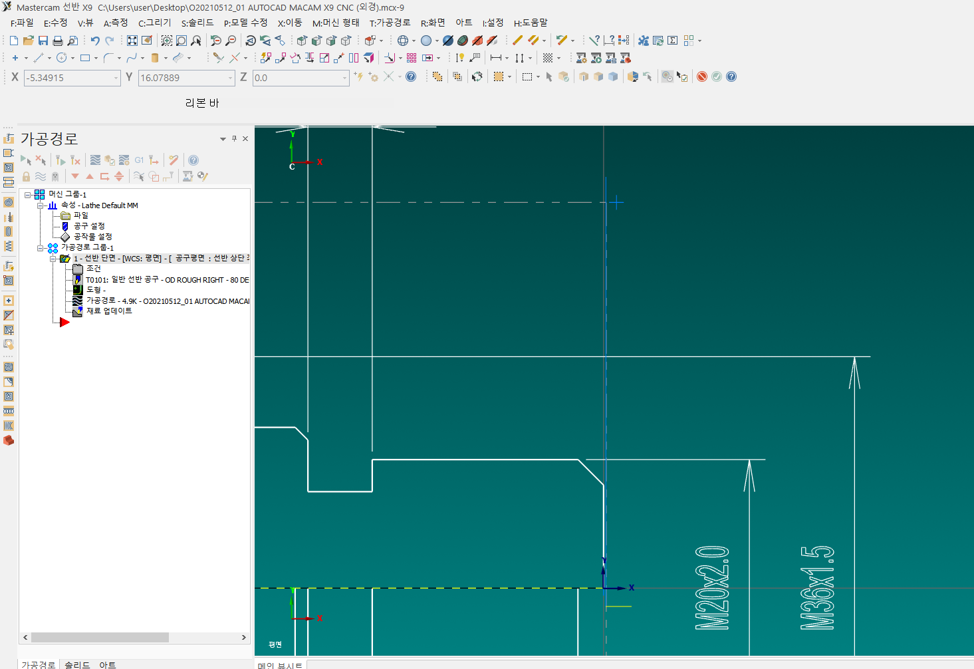Open the 조건 parameters item
Screen dimensions: 974x669
[93, 269]
